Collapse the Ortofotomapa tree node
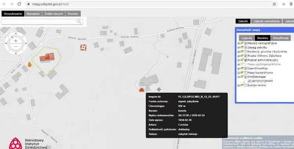The height and width of the screenshot is (149, 294). [x=238, y=77]
